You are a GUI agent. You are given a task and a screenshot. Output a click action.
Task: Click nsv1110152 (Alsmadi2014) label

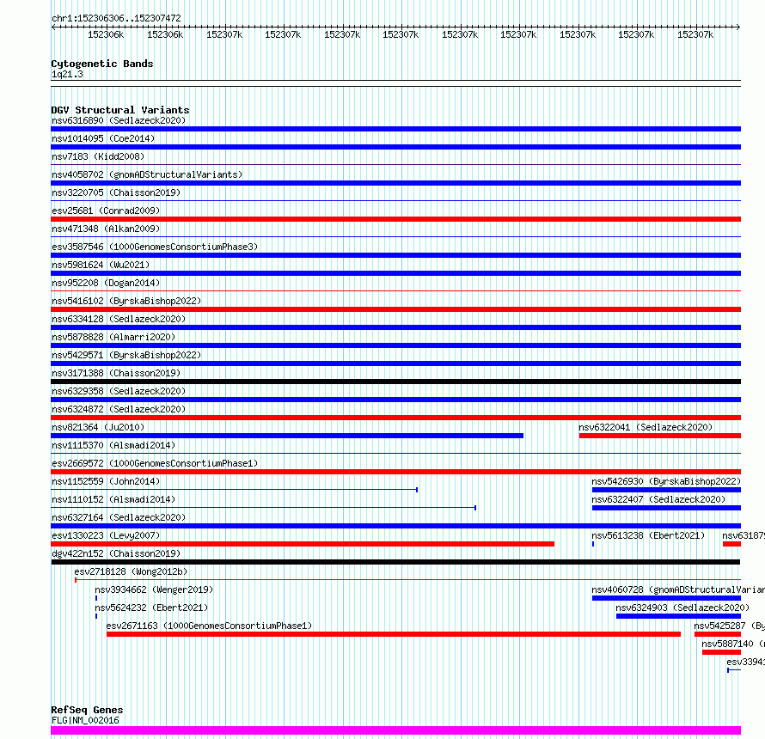(113, 499)
